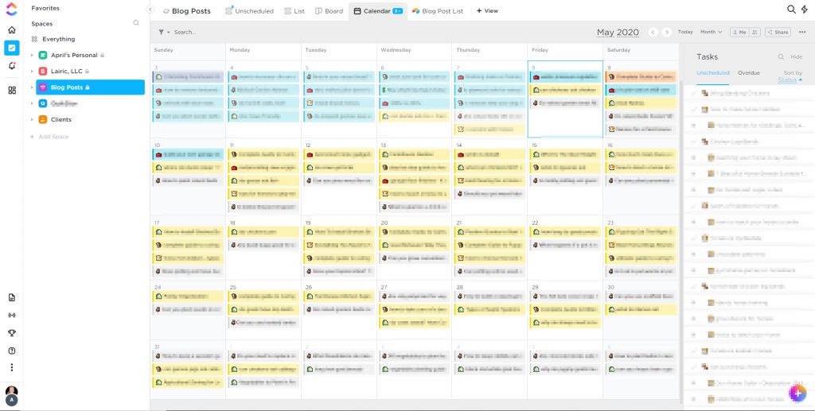Toggle the Me filter
This screenshot has width=815, height=411.
tap(739, 32)
